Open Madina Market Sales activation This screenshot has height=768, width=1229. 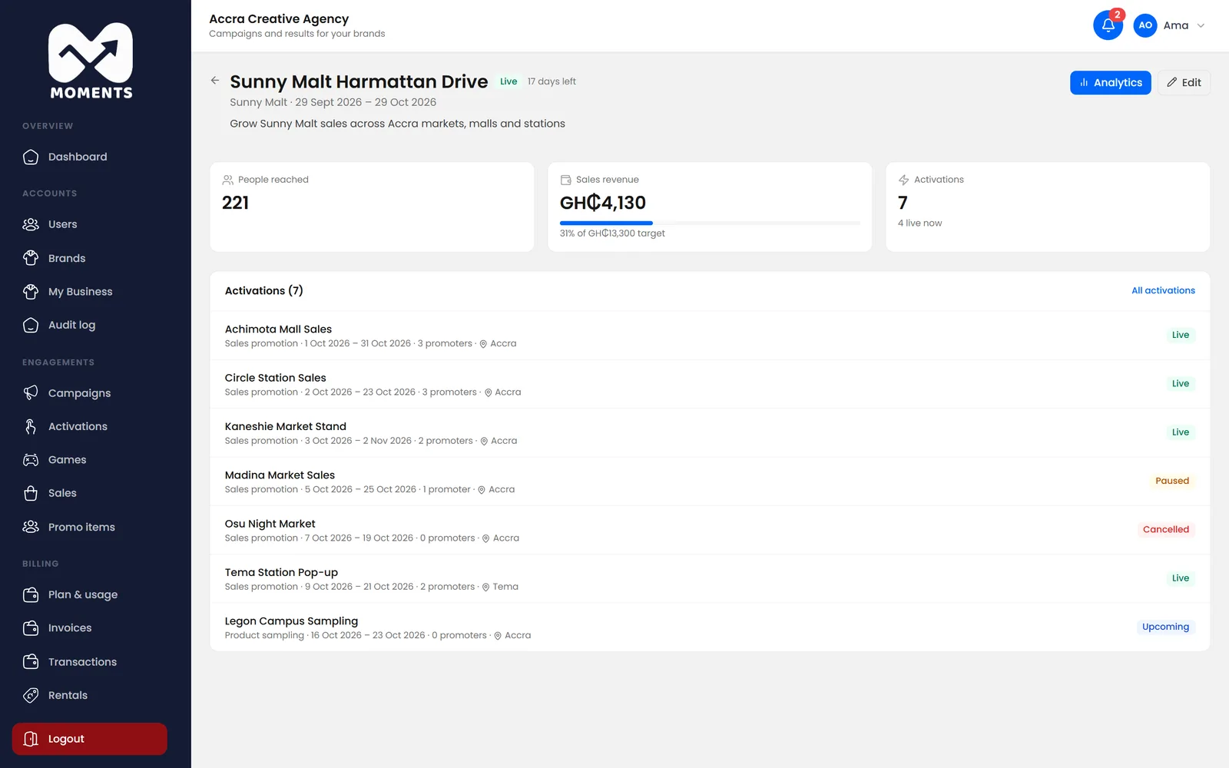(x=710, y=482)
